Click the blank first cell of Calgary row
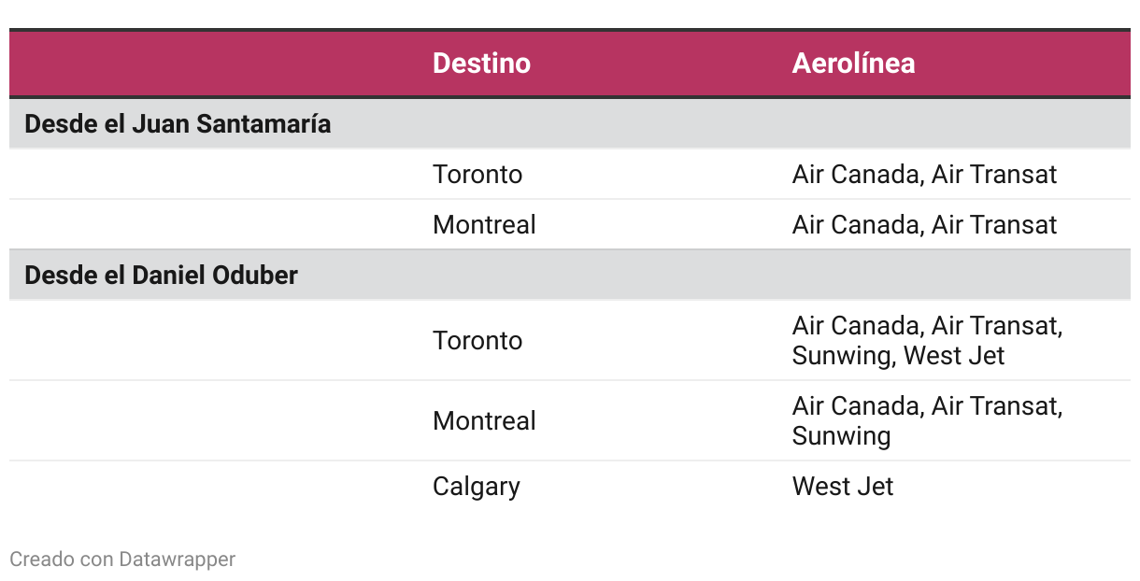Screen dimensions: 1140x581 coord(213,487)
